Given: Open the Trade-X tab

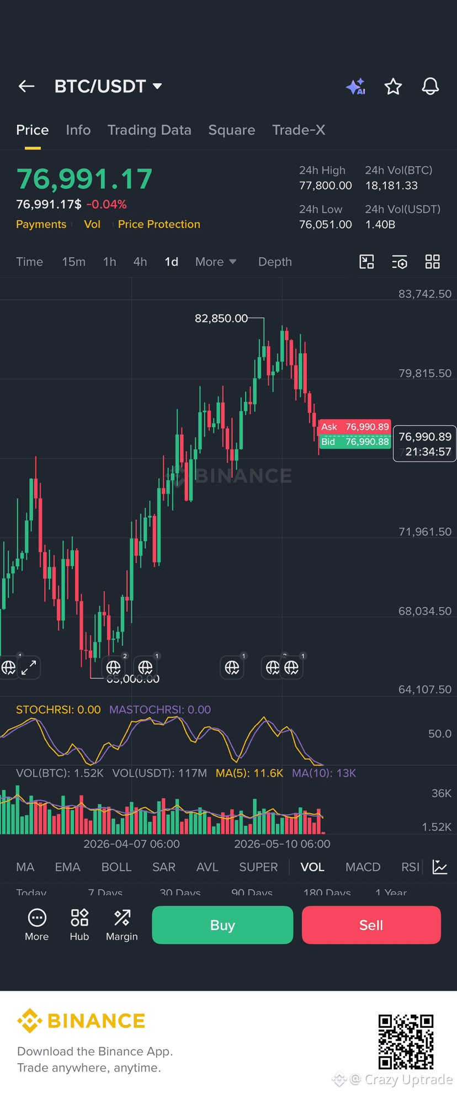Looking at the screenshot, I should click(x=299, y=130).
